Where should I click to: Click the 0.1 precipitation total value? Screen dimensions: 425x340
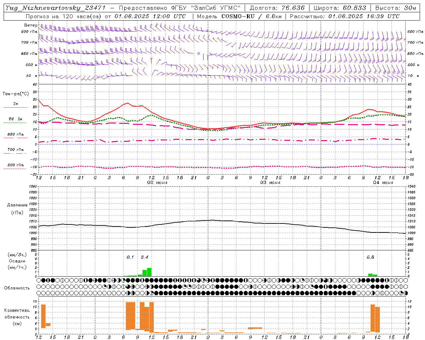coord(130,257)
